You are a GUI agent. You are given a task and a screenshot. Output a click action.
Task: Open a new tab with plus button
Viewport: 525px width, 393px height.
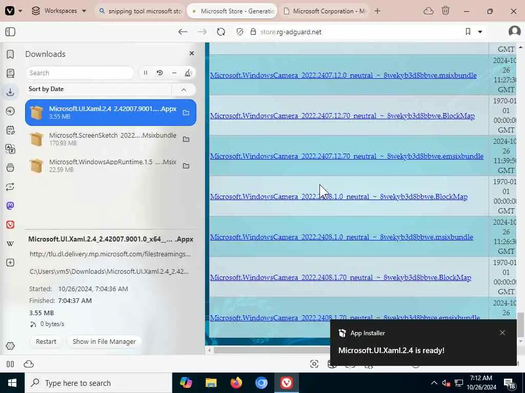point(377,11)
